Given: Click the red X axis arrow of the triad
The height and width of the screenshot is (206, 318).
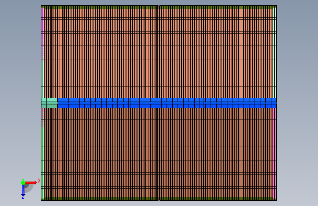Looking at the screenshot, I should 31,183.
